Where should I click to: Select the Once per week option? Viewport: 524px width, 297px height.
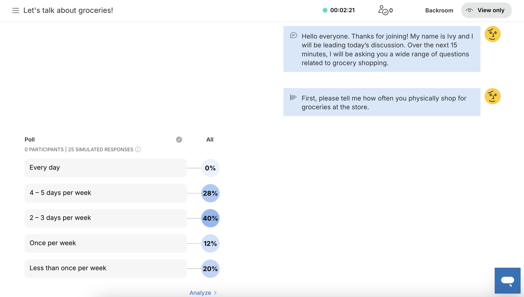[106, 243]
